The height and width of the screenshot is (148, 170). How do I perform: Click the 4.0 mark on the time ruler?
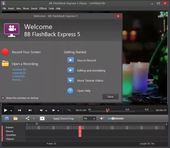tap(127, 109)
